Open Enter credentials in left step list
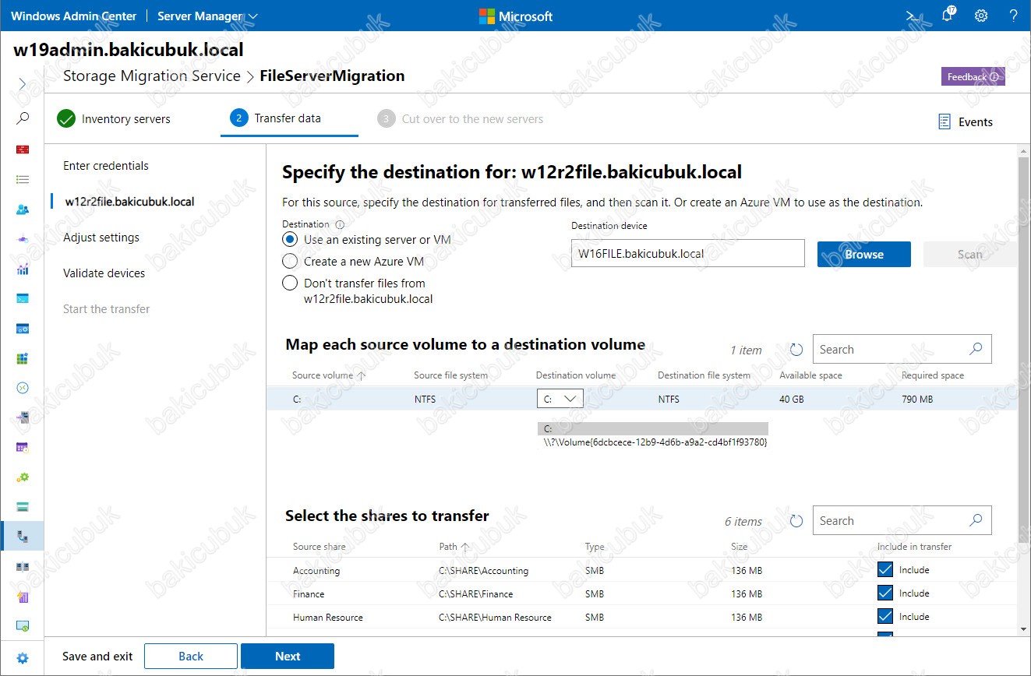The height and width of the screenshot is (676, 1031). (x=106, y=166)
